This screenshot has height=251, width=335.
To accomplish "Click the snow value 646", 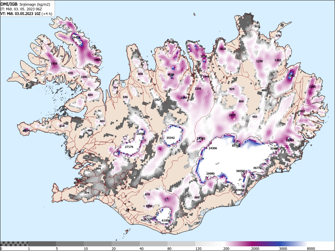I will tap(125, 97).
